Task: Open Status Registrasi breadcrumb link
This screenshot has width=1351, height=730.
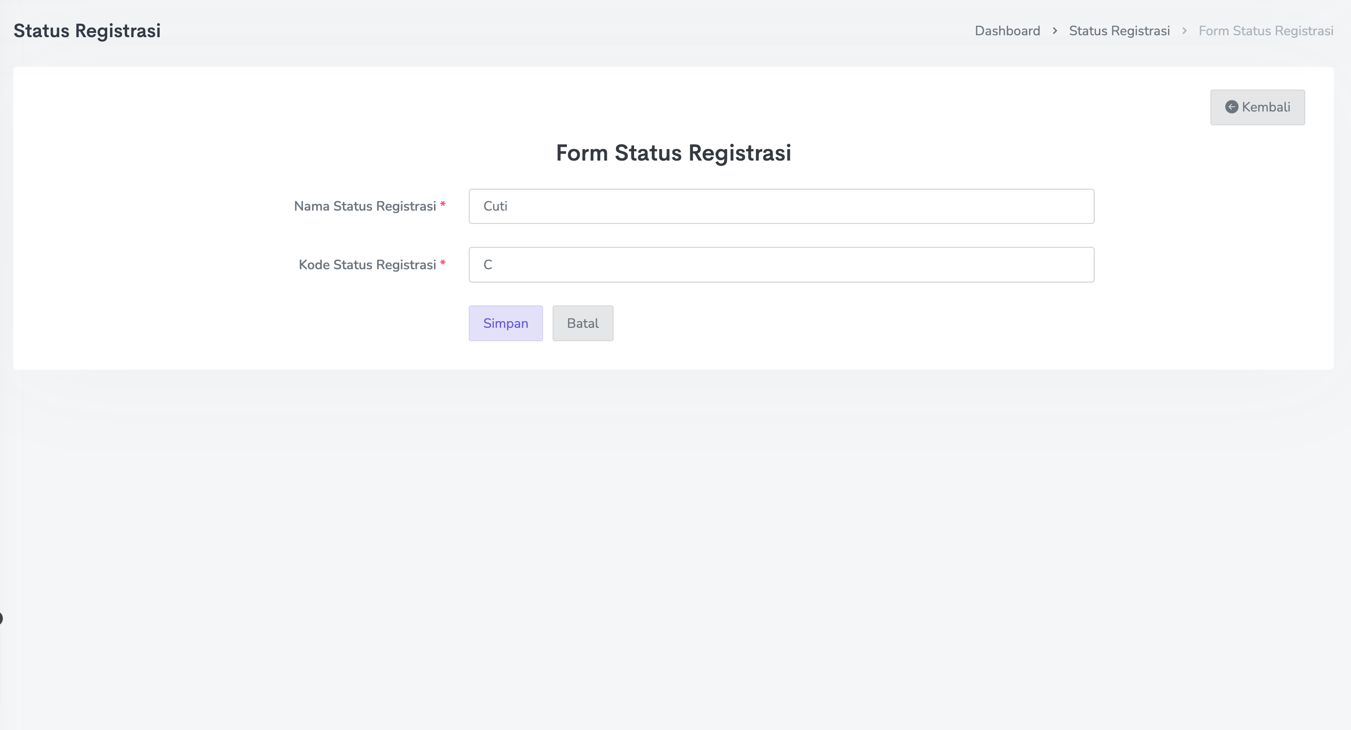Action: pyautogui.click(x=1119, y=31)
